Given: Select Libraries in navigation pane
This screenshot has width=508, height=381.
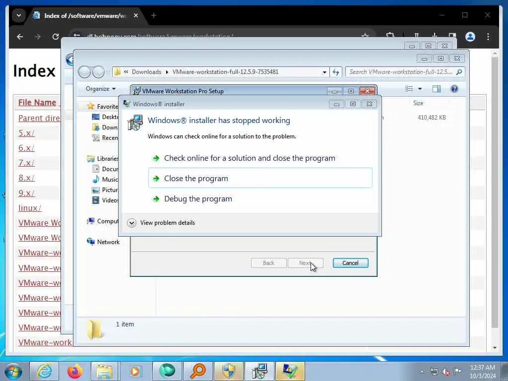Looking at the screenshot, I should pos(103,158).
